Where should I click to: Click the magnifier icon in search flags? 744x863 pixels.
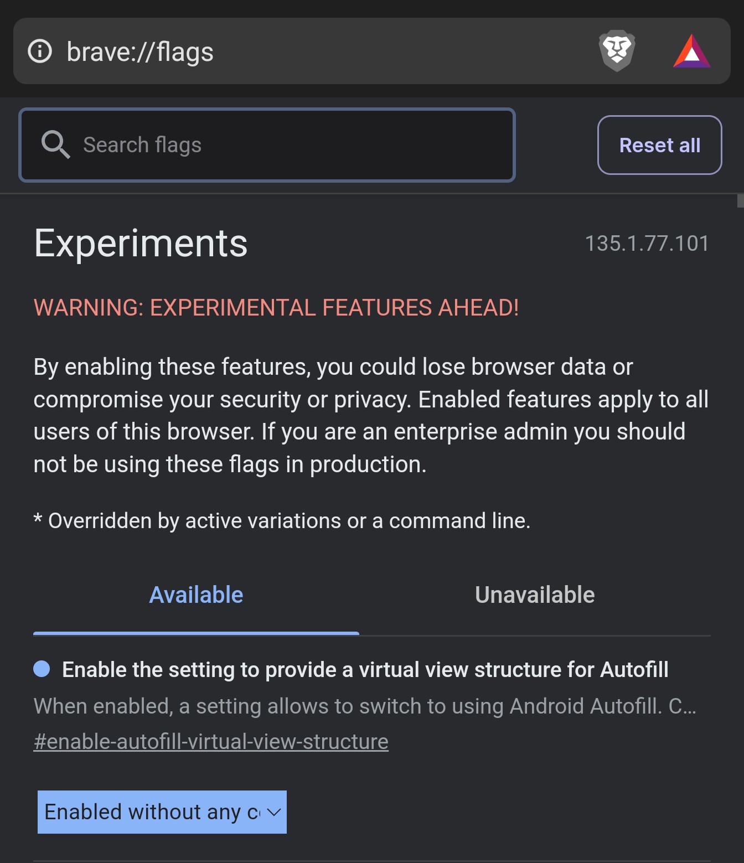55,145
